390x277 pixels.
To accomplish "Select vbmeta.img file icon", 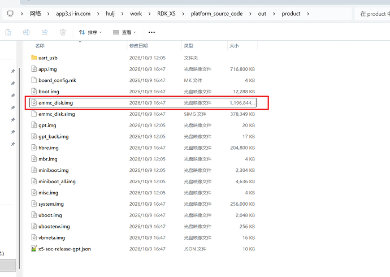I will tap(34, 237).
